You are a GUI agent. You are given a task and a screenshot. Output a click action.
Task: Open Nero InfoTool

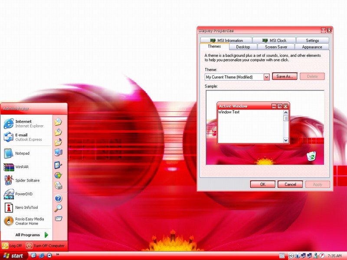(x=26, y=208)
